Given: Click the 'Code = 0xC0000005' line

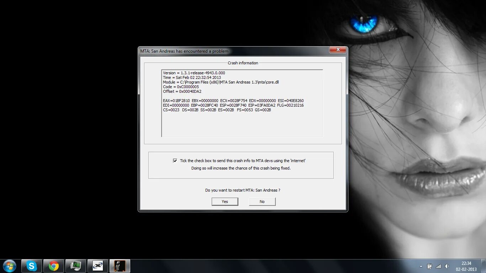Looking at the screenshot, I should click(181, 87).
